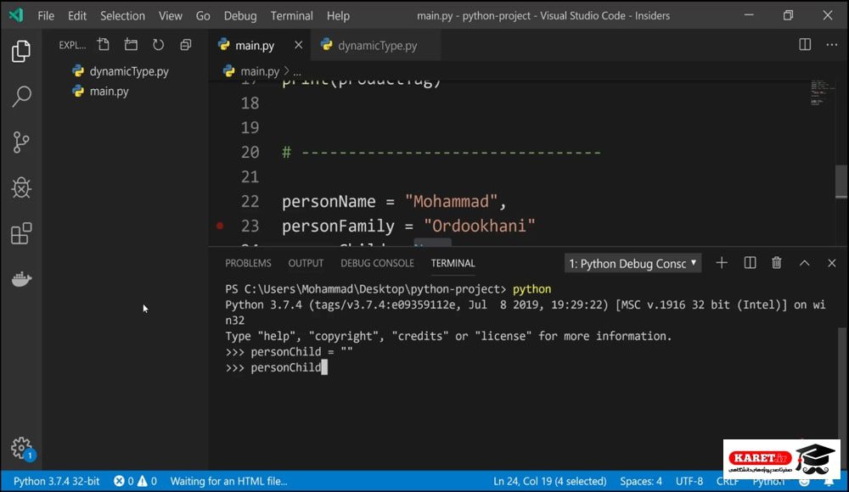Kill terminal with trash icon
Image resolution: width=849 pixels, height=492 pixels.
[777, 263]
